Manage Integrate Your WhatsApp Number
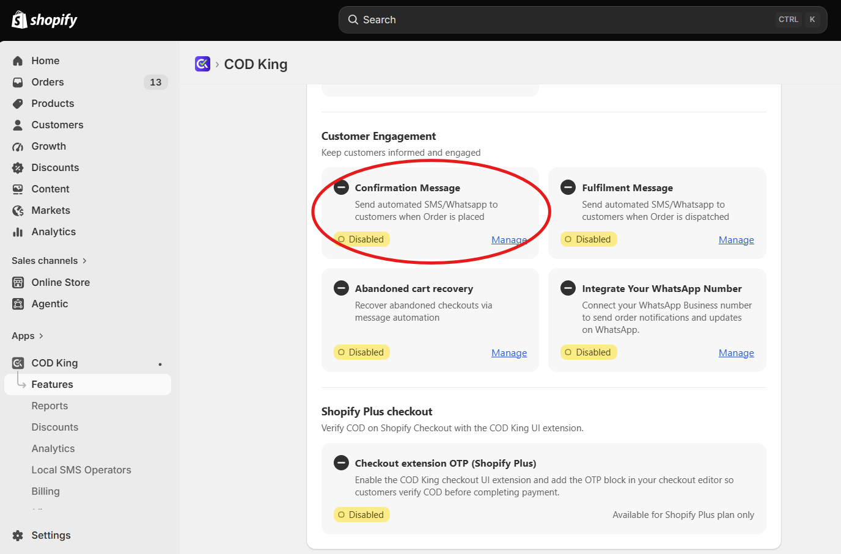This screenshot has height=554, width=841. [736, 353]
